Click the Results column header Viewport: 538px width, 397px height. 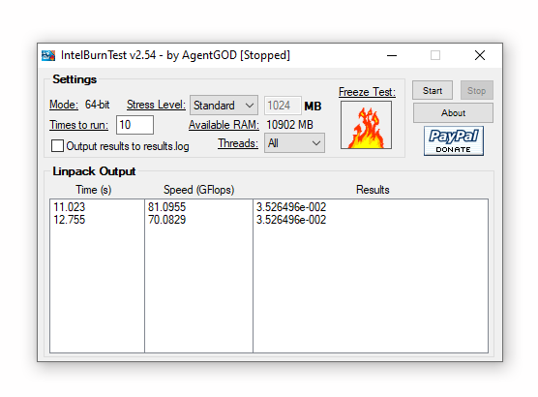373,190
